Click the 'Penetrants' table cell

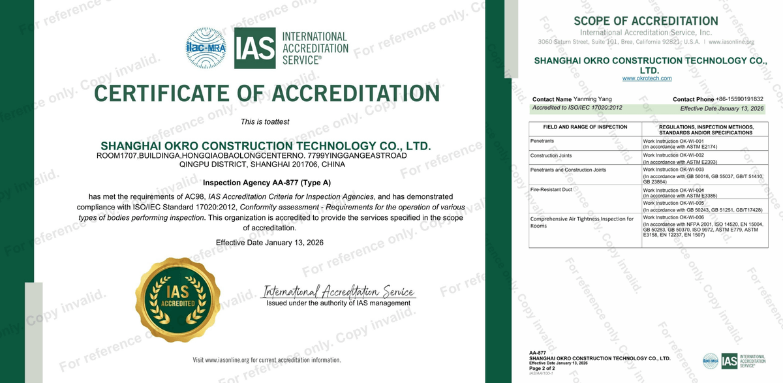click(585, 144)
